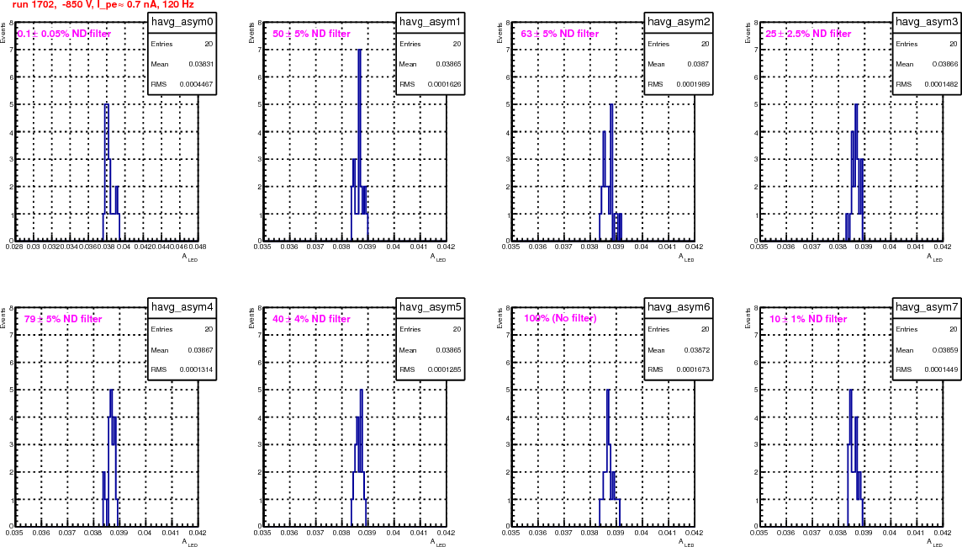This screenshot has width=962, height=547.
Task: Click the 79 ± 5% ND filter label
Action: 63,319
